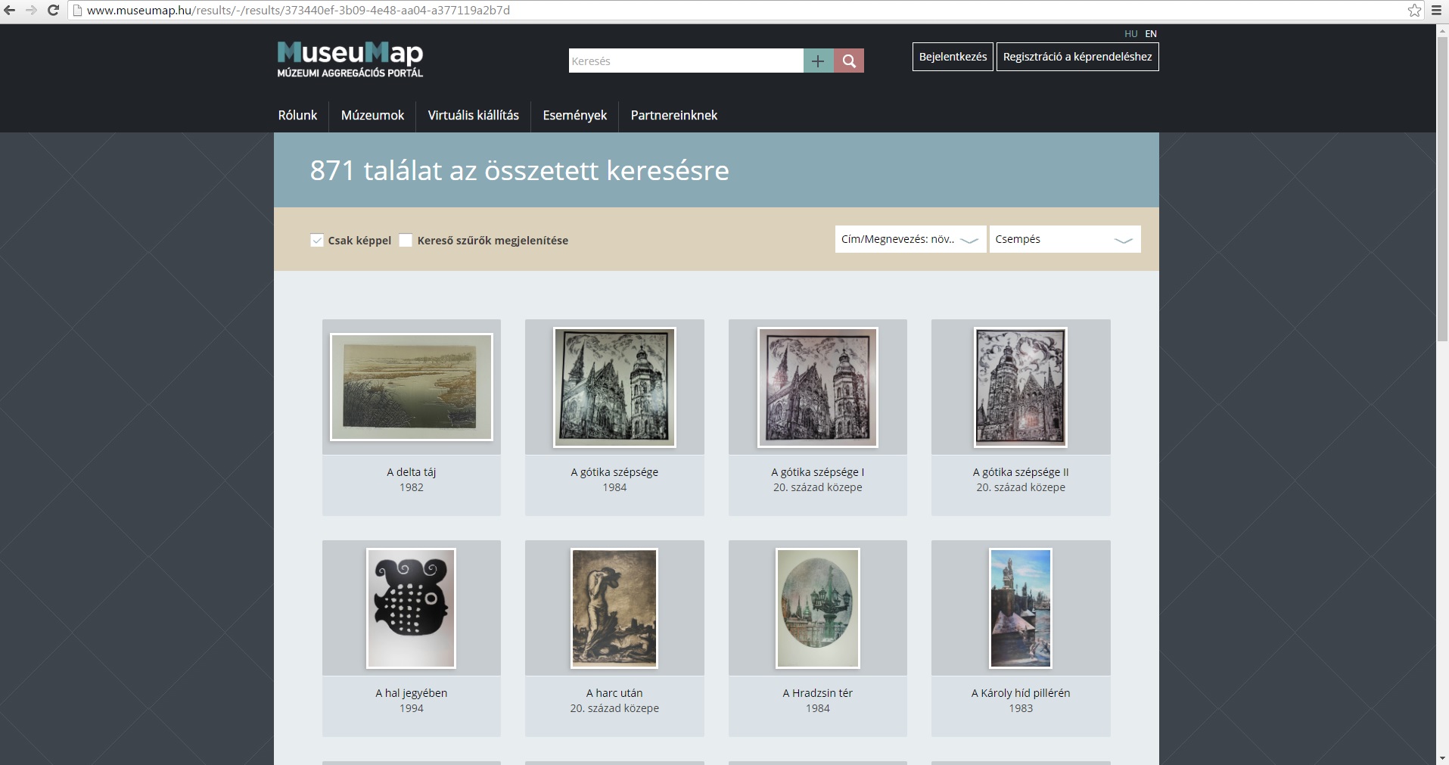Expand the 'Csempés' view dropdown
The width and height of the screenshot is (1449, 765).
tap(1064, 239)
